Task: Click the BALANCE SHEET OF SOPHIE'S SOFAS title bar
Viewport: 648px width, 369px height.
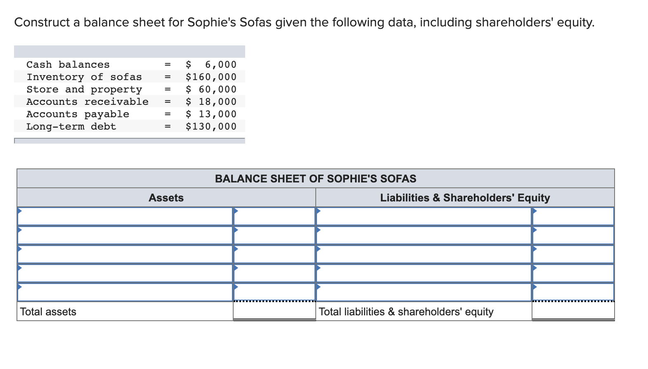Action: pos(315,178)
